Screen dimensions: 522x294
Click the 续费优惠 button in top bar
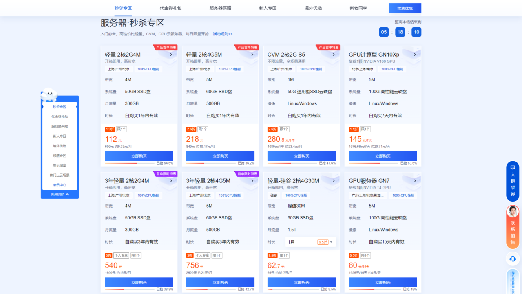(x=405, y=8)
